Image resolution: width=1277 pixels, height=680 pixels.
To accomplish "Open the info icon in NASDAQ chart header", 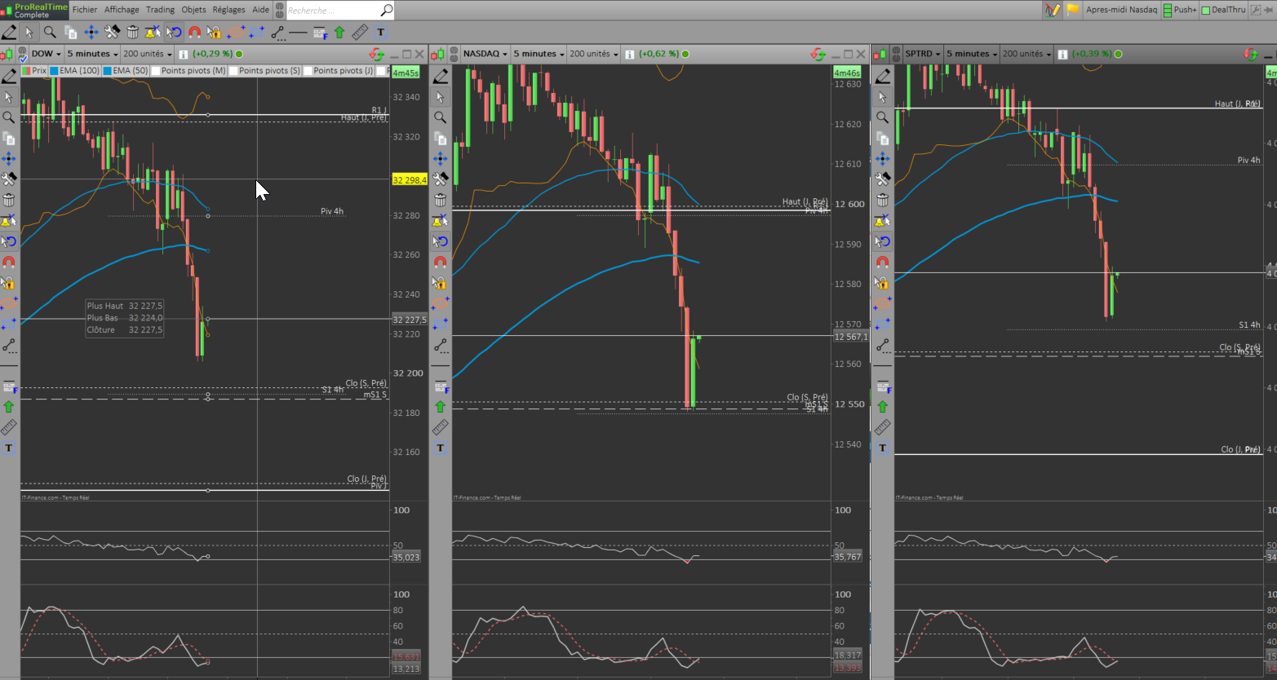I will pyautogui.click(x=630, y=54).
